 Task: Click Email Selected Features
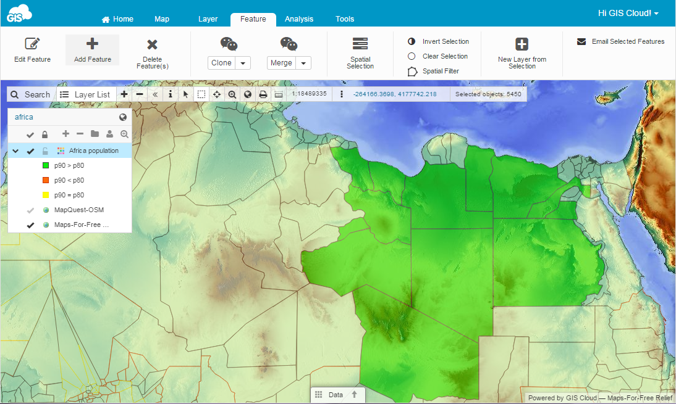click(x=627, y=41)
